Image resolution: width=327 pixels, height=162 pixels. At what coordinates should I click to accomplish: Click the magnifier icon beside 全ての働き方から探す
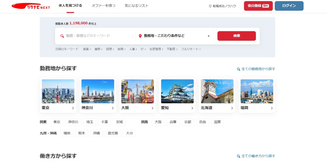tap(238, 156)
